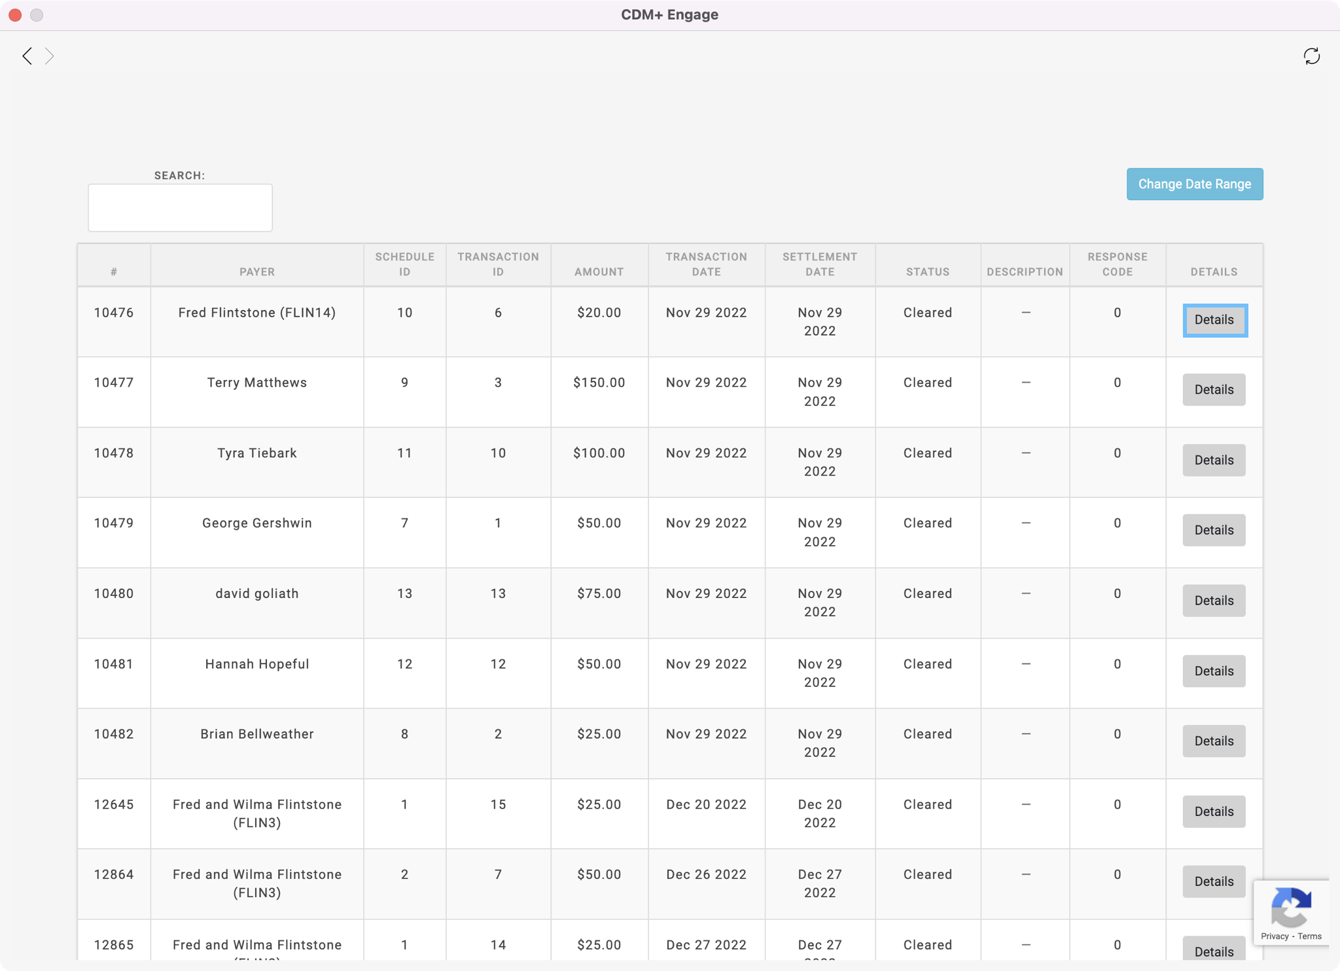Click the refresh icon at top right
The width and height of the screenshot is (1340, 971).
[1311, 56]
